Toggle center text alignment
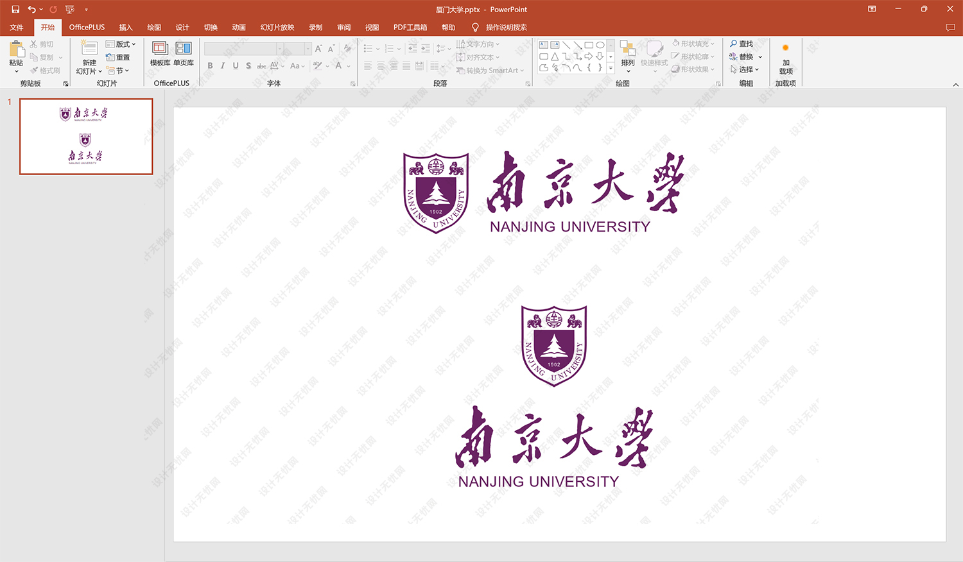The width and height of the screenshot is (963, 562). point(381,65)
